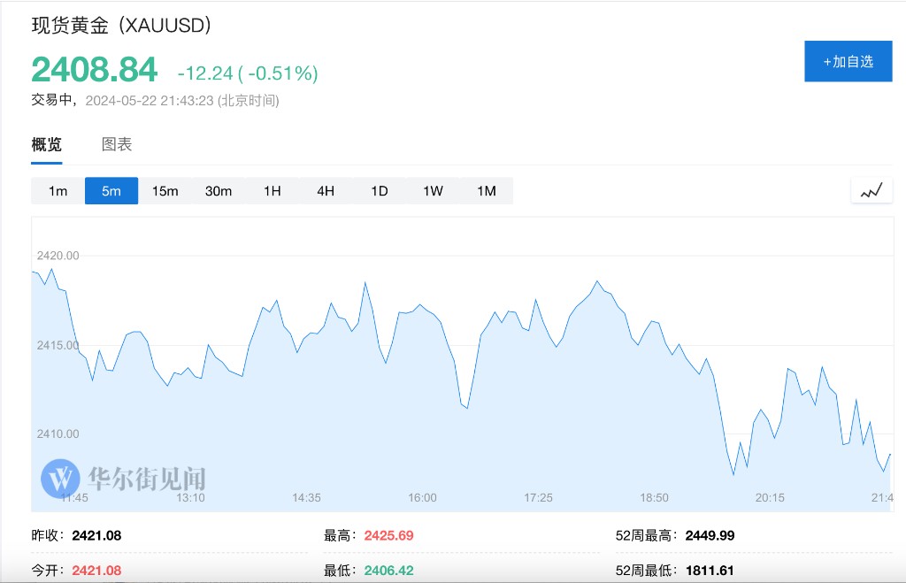Click the 华尔街见闻 watermark logo
Image resolution: width=906 pixels, height=583 pixels.
tap(124, 479)
